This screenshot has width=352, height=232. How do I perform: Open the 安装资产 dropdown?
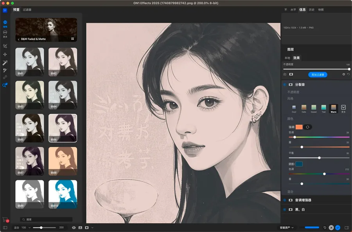[x=287, y=227]
